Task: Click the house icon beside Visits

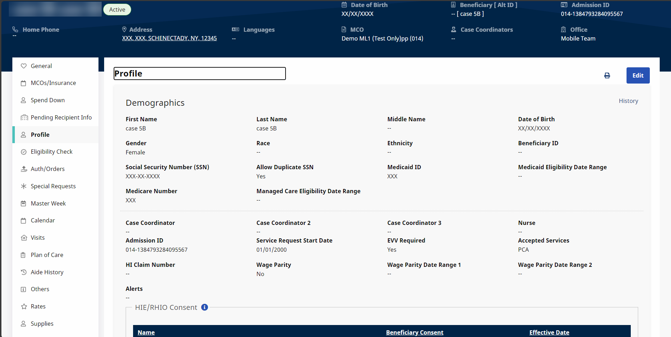Action: tap(24, 238)
